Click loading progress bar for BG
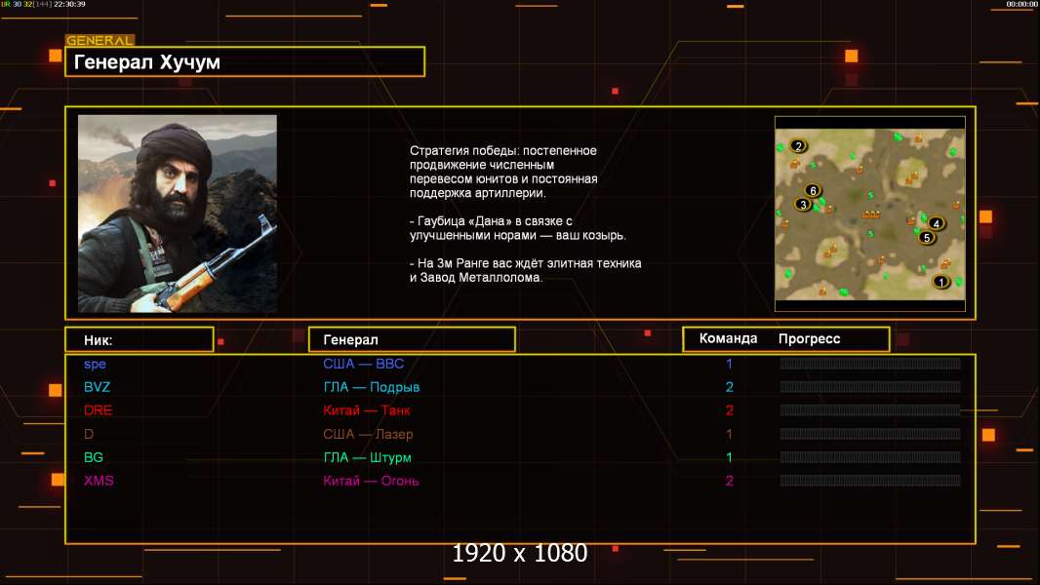The image size is (1040, 585). 870,456
